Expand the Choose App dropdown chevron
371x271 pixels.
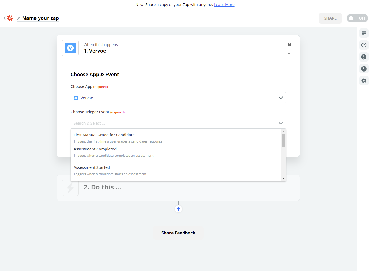281,98
